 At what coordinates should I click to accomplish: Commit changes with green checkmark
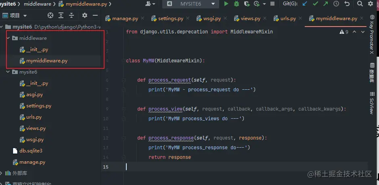point(316,4)
